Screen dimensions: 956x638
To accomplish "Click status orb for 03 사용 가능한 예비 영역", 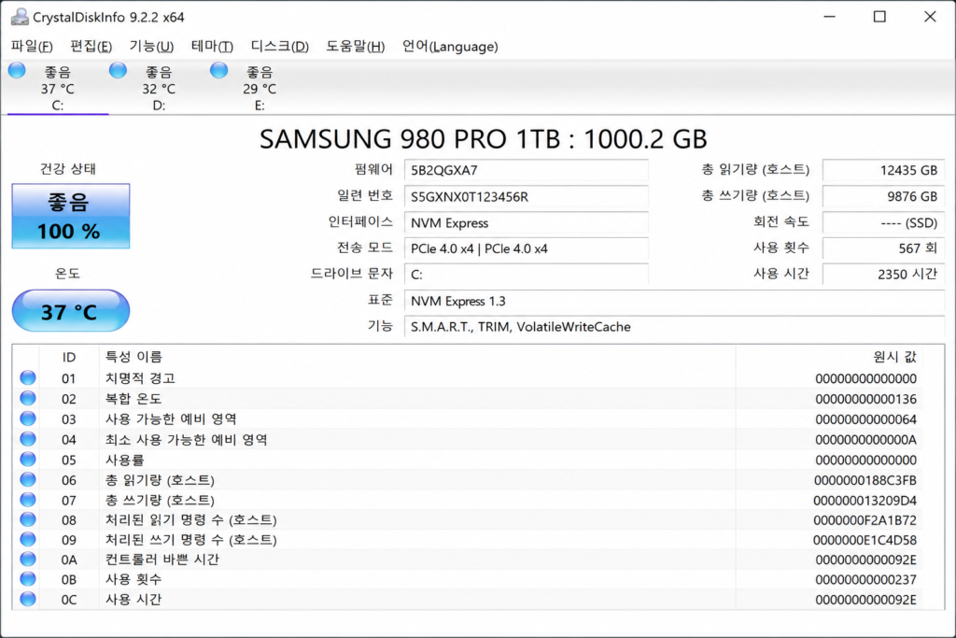I will (28, 418).
